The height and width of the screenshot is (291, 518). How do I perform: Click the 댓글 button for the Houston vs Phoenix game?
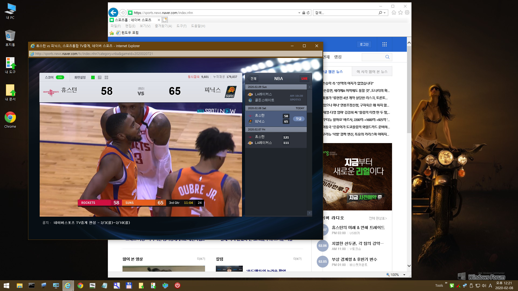[x=299, y=119]
